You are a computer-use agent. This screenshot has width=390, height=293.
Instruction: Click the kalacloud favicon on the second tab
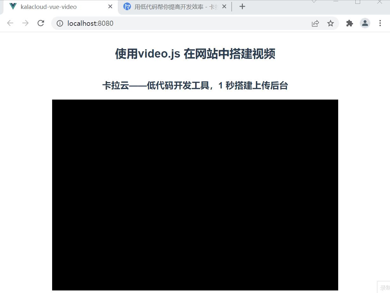127,6
